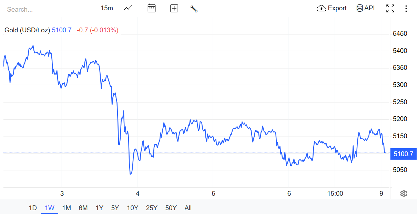Select the 1M timeframe
418x214 pixels.
pos(67,208)
